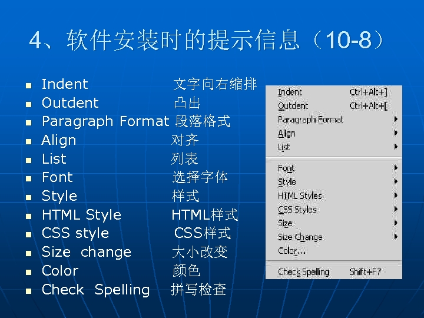This screenshot has height=318, width=424.
Task: Click the bullet text Indent on the slide
Action: [x=65, y=84]
